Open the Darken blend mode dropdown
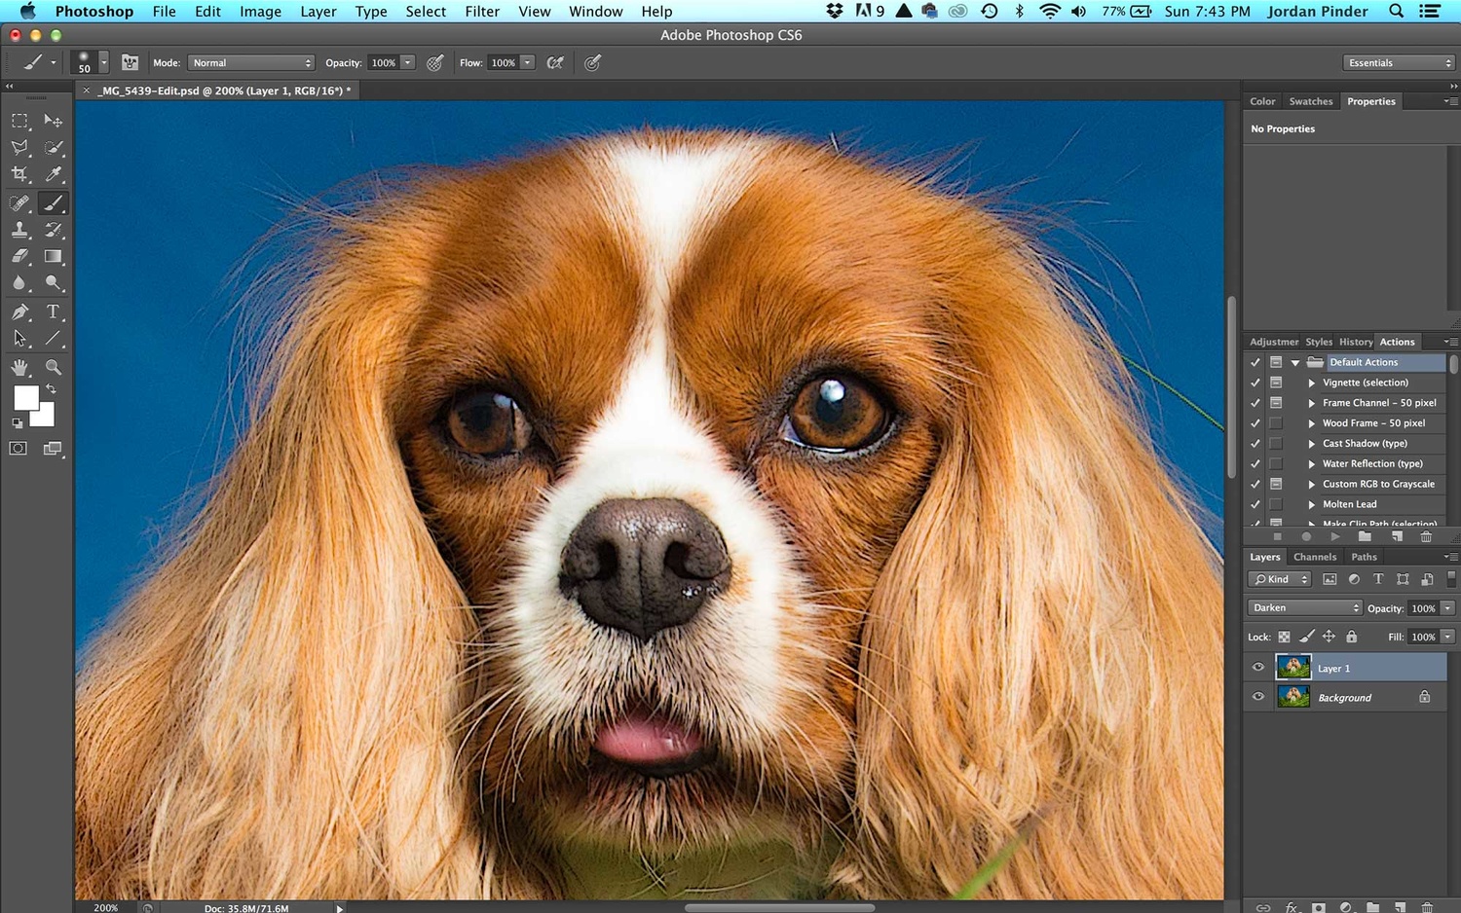The width and height of the screenshot is (1461, 913). [x=1304, y=607]
